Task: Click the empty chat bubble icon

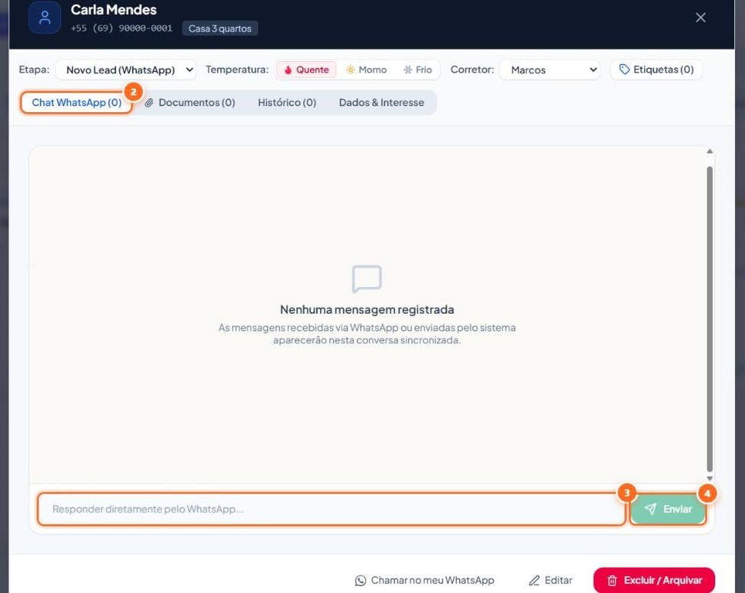Action: click(x=367, y=279)
